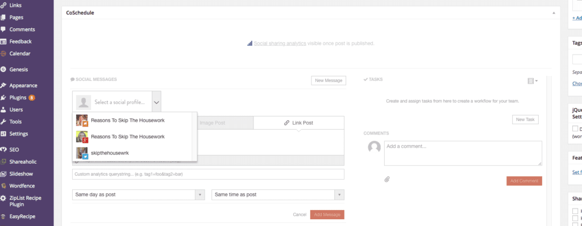Switch to the Image Post tab

coord(213,123)
